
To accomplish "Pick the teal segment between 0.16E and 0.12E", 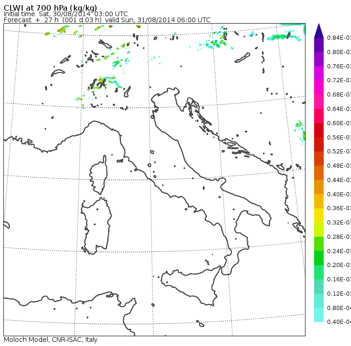I will pyautogui.click(x=319, y=286).
